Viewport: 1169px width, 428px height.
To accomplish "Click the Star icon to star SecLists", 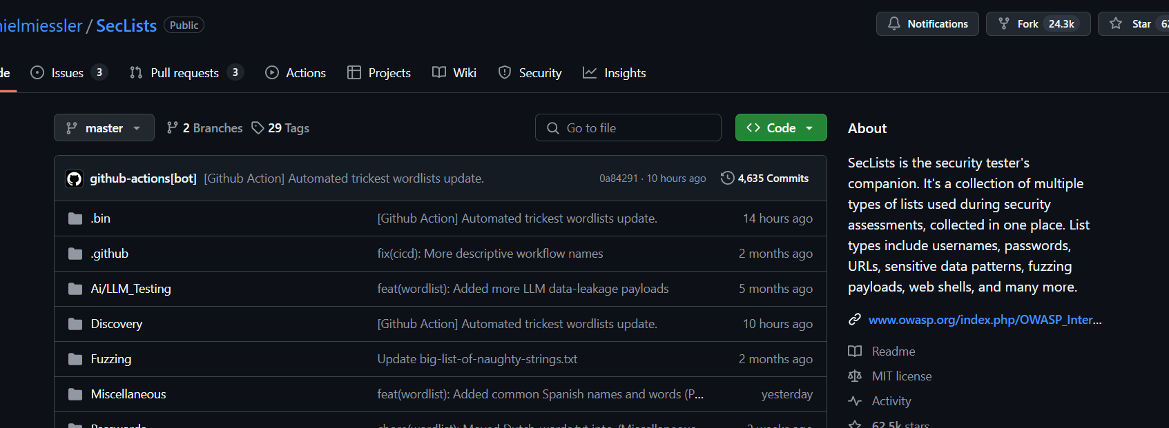I will (x=1116, y=23).
